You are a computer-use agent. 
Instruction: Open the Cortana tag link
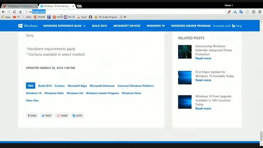(x=60, y=86)
